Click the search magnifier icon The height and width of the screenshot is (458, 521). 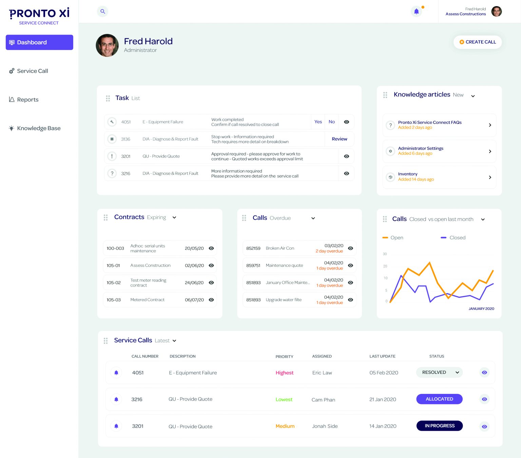(x=102, y=12)
